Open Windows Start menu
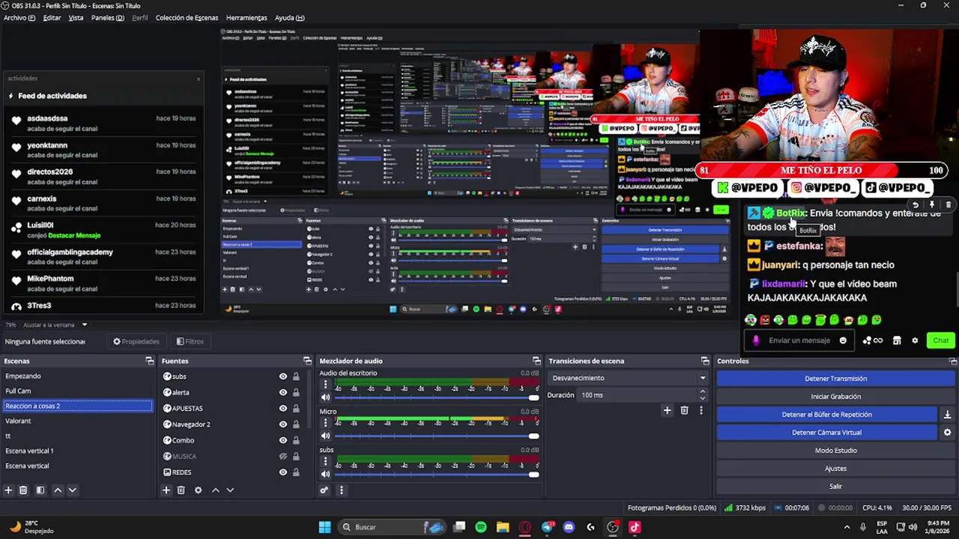Image resolution: width=959 pixels, height=539 pixels. coord(324,527)
